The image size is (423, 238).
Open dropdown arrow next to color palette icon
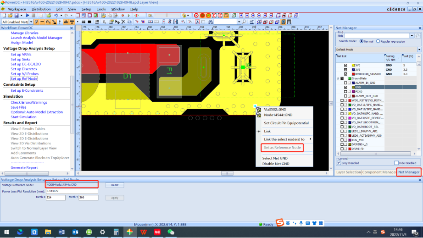[x=188, y=16]
